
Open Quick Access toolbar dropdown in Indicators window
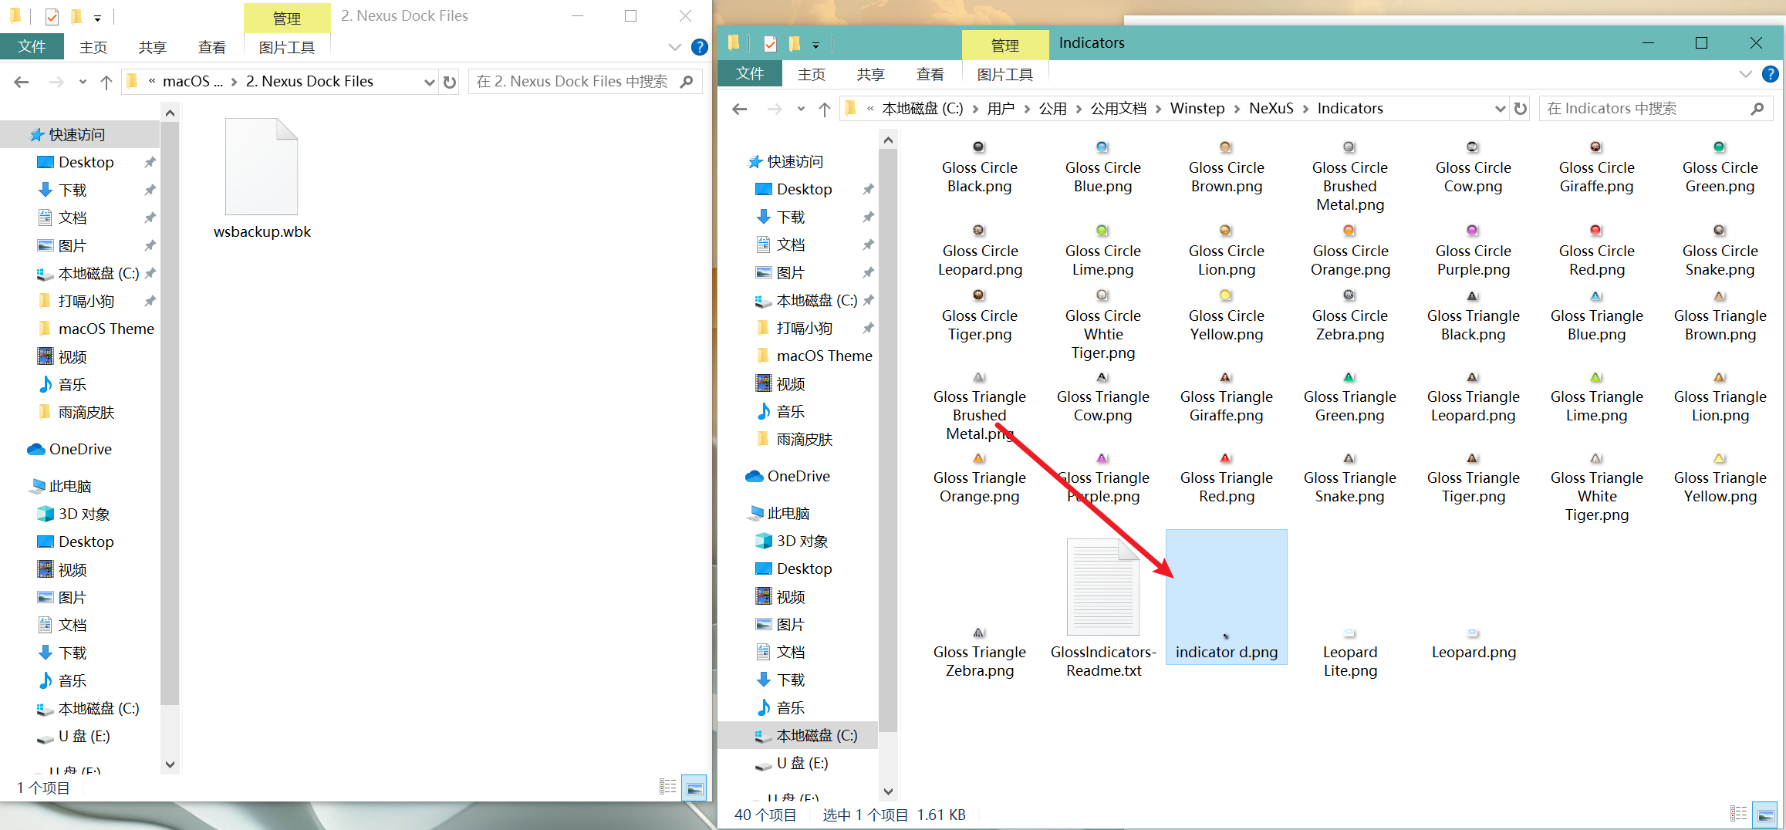[815, 45]
